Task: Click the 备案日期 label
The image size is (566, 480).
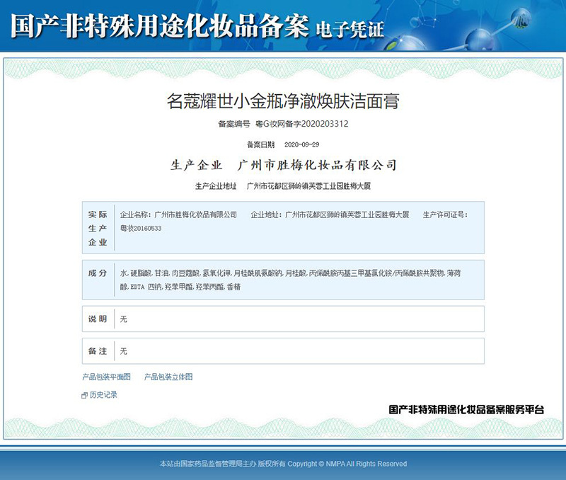Action: pos(260,144)
